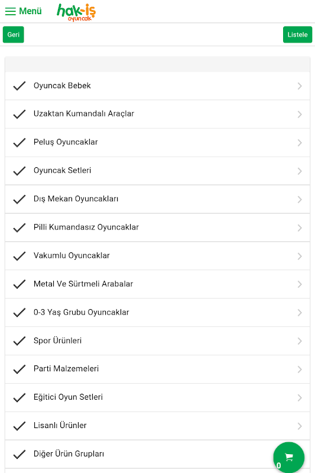Screen dimensions: 315x473
Task: Toggle checkmark next to Spor Ürünleri
Action: click(x=20, y=341)
